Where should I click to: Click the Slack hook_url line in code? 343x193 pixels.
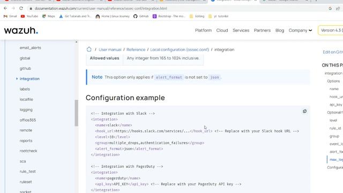click(x=197, y=131)
